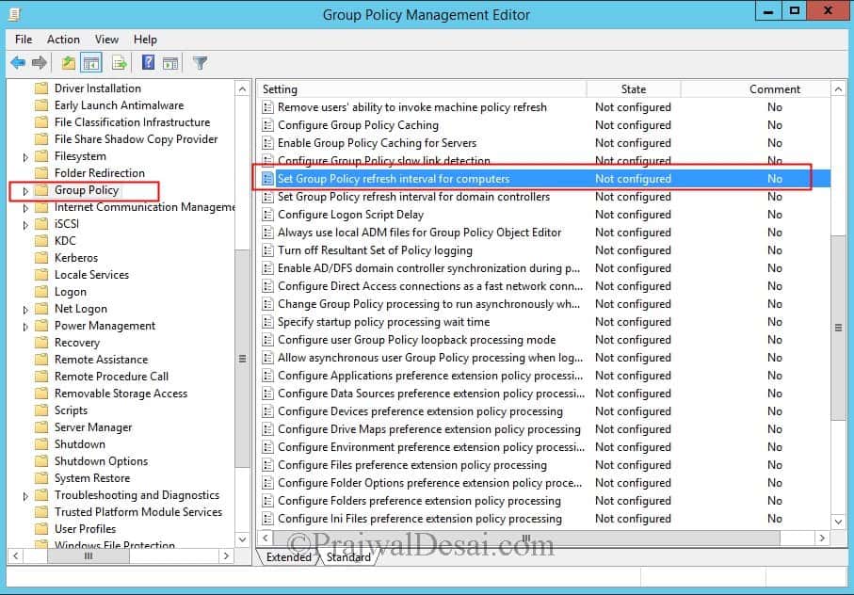Click the Forward arrow toolbar icon
Screen dimensions: 854x595
coord(40,63)
